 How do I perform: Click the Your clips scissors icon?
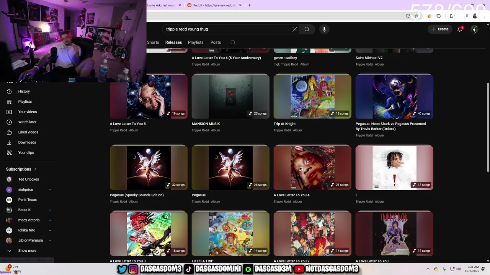(9, 152)
